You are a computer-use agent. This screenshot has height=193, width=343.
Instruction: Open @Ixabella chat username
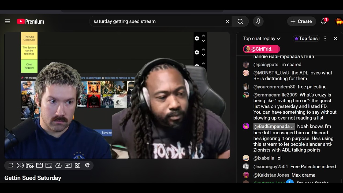264,158
